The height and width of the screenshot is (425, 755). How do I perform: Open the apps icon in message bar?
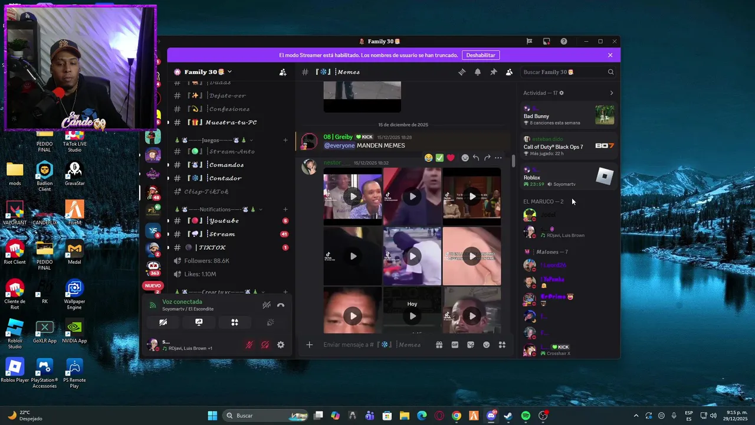pyautogui.click(x=502, y=345)
